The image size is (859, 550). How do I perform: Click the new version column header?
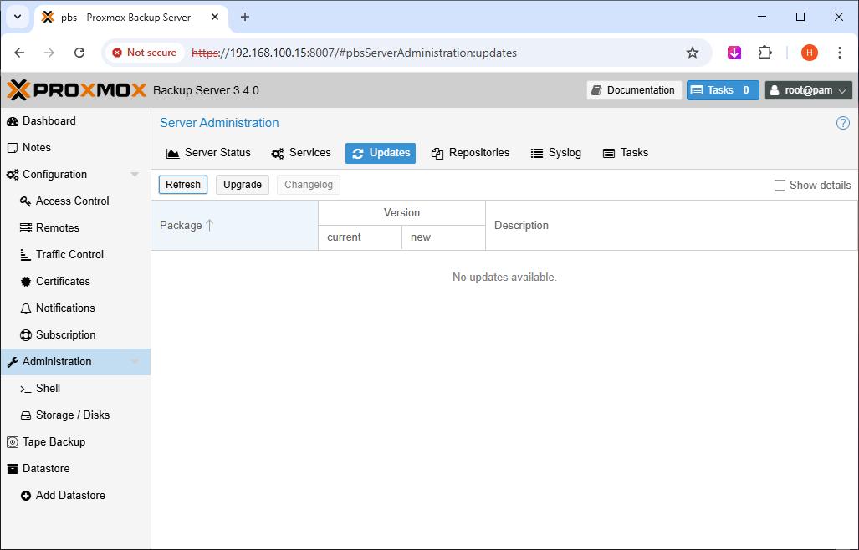tap(444, 237)
